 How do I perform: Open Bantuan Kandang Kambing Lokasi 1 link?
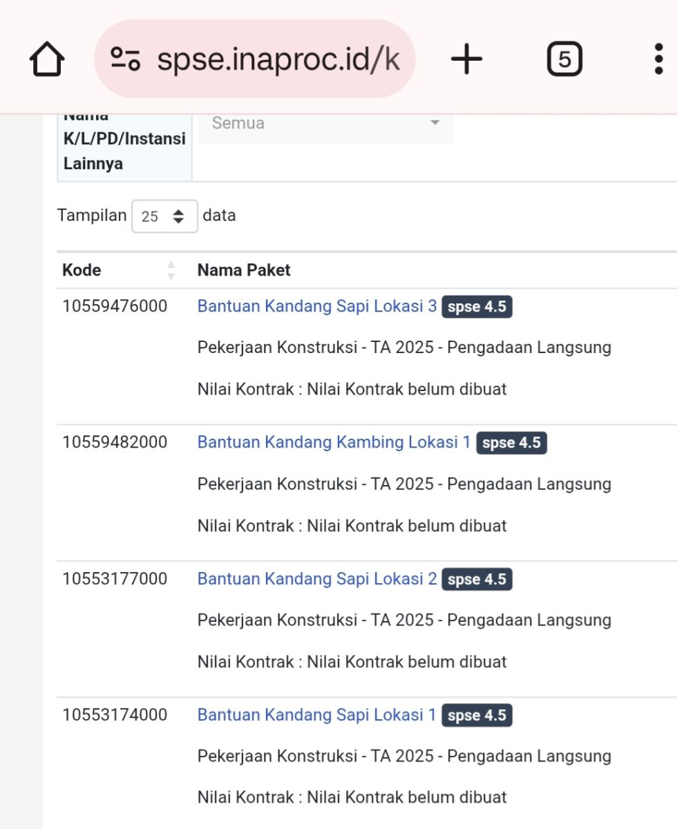[x=334, y=442]
